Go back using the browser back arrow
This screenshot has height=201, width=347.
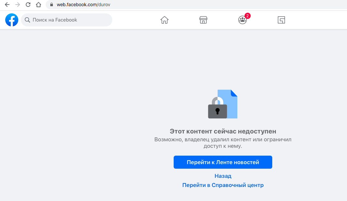tap(7, 5)
